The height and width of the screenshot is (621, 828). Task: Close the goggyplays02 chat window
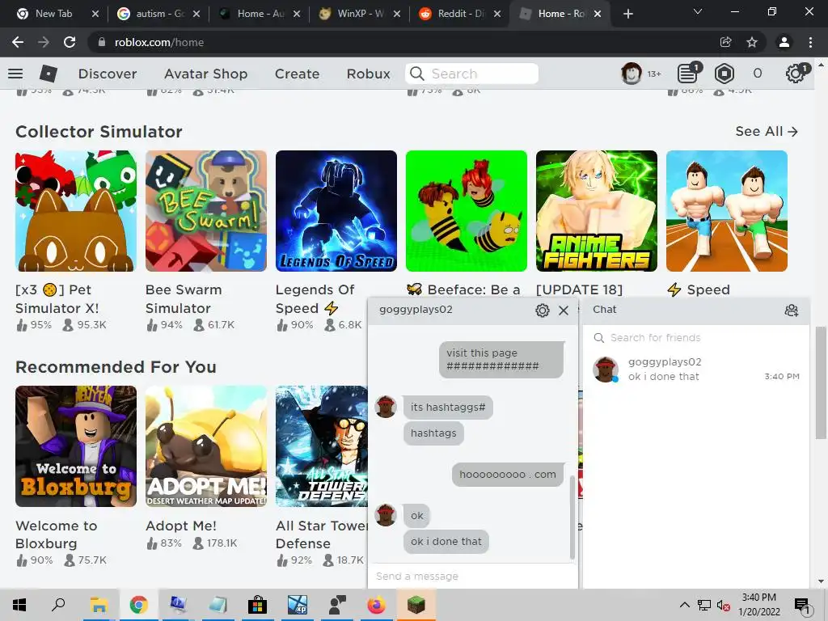(x=564, y=310)
